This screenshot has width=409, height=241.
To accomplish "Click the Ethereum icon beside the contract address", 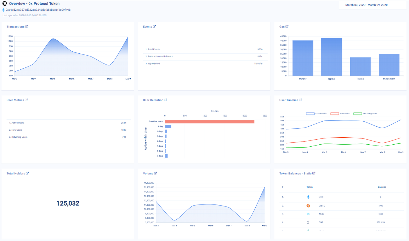I will [x=3, y=10].
